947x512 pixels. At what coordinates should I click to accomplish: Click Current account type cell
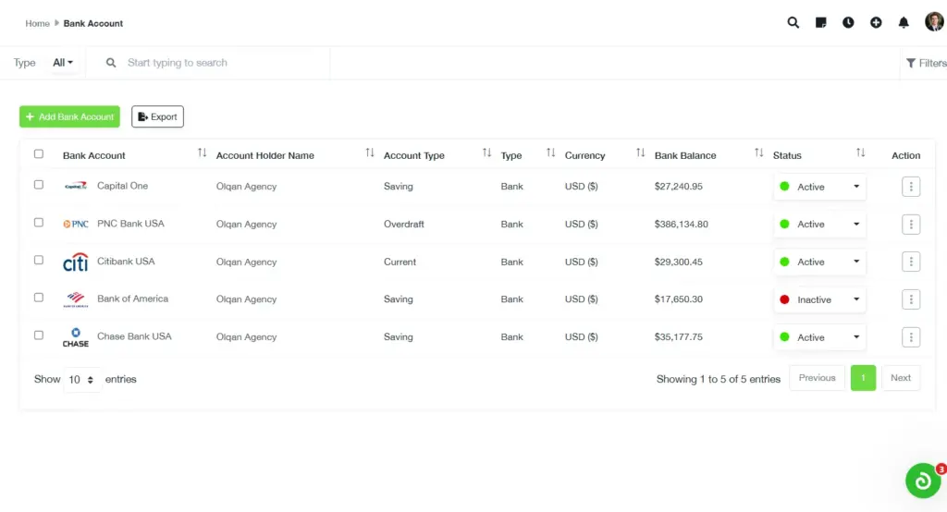(x=400, y=262)
